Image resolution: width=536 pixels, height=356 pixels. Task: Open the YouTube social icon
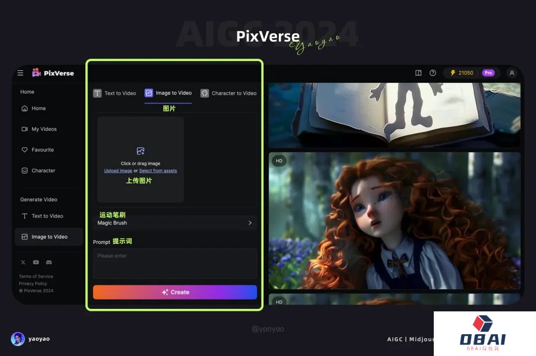[36, 262]
